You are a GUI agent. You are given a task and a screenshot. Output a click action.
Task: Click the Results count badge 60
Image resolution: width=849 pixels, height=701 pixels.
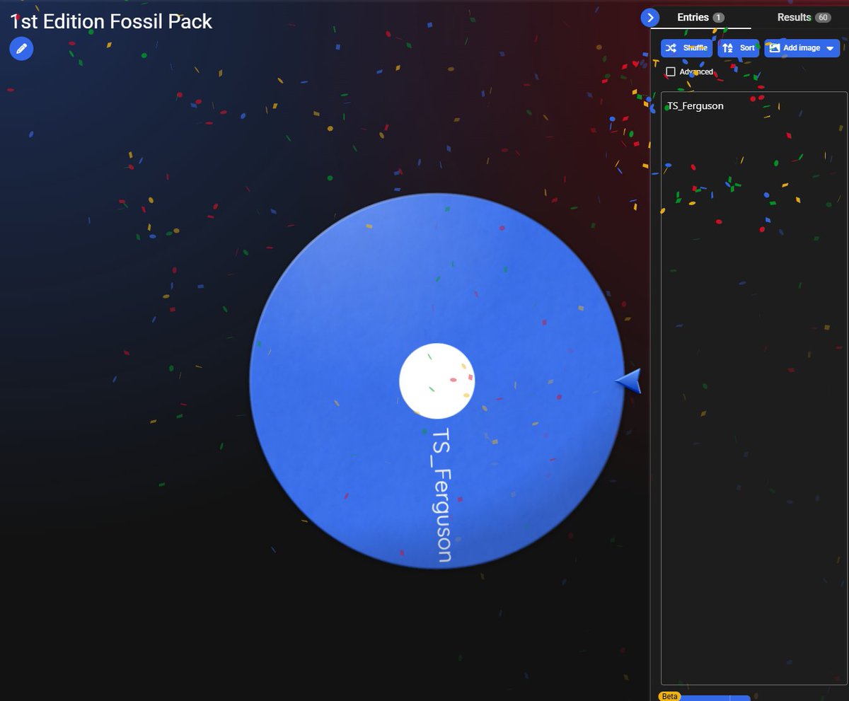click(x=823, y=18)
